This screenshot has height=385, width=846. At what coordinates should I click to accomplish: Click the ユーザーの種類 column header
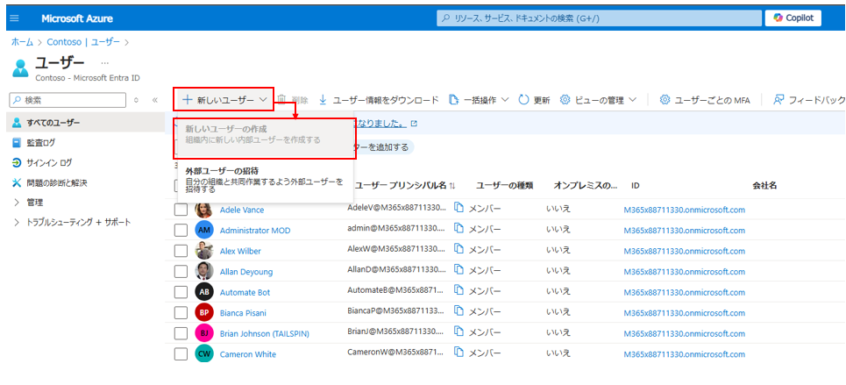point(505,185)
